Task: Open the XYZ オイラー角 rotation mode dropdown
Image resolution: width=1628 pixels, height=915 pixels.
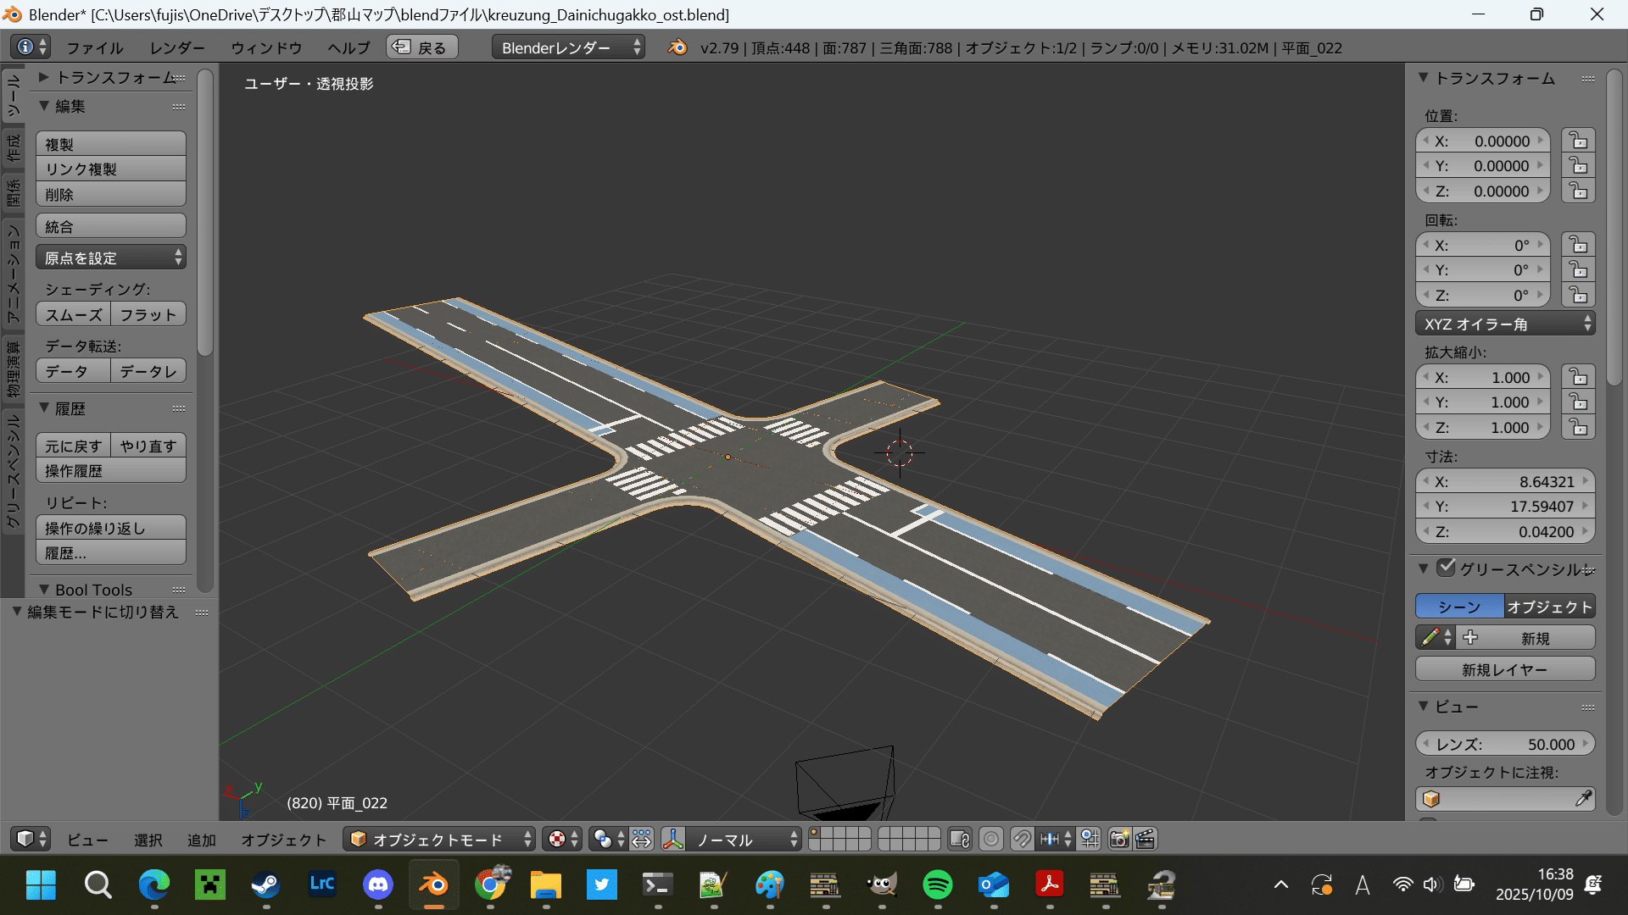Action: tap(1505, 324)
